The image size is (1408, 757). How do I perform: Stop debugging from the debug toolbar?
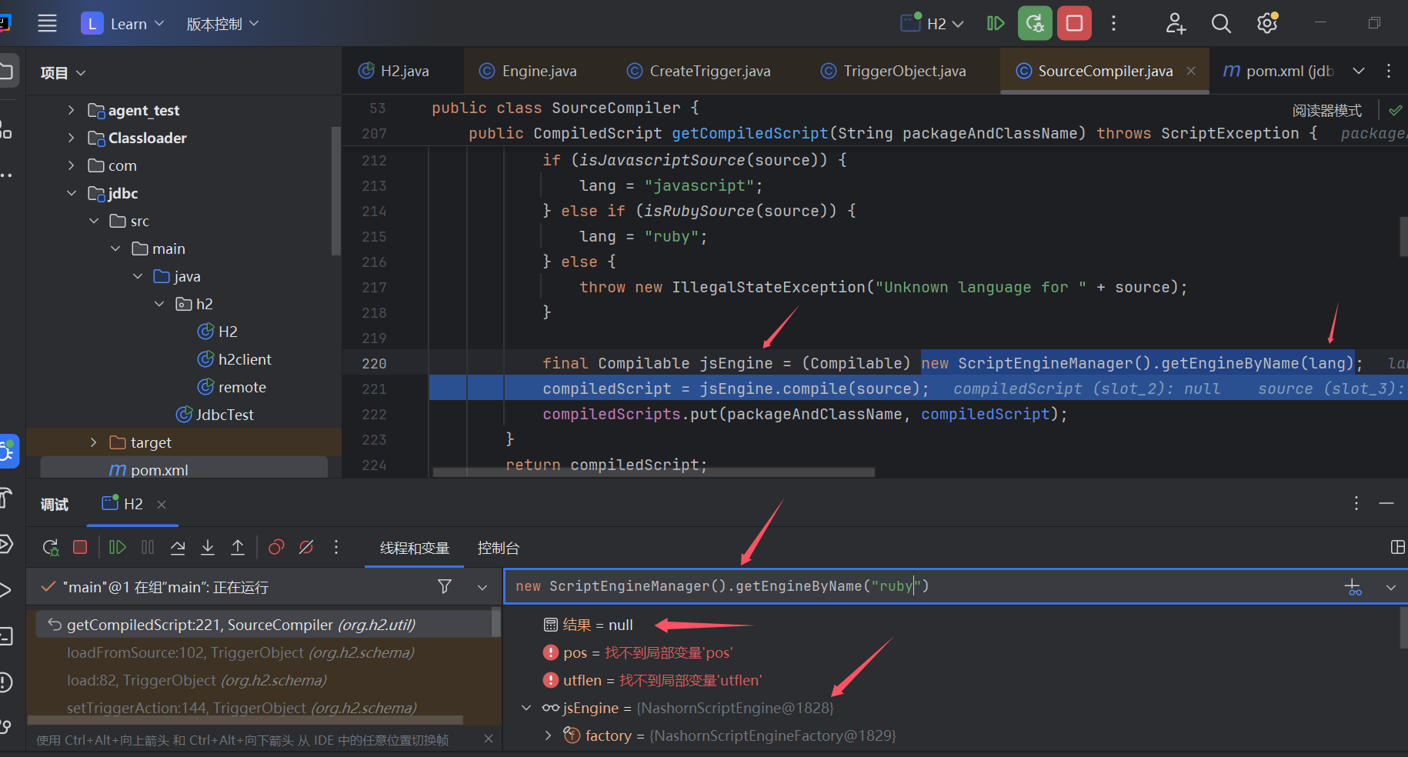(x=80, y=547)
